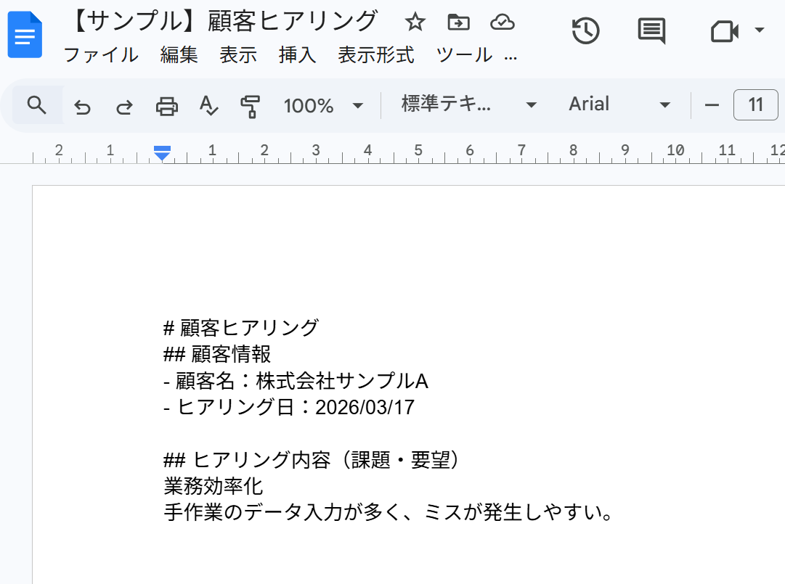Decrease font size with minus button
Viewport: 785px width, 584px height.
click(712, 105)
